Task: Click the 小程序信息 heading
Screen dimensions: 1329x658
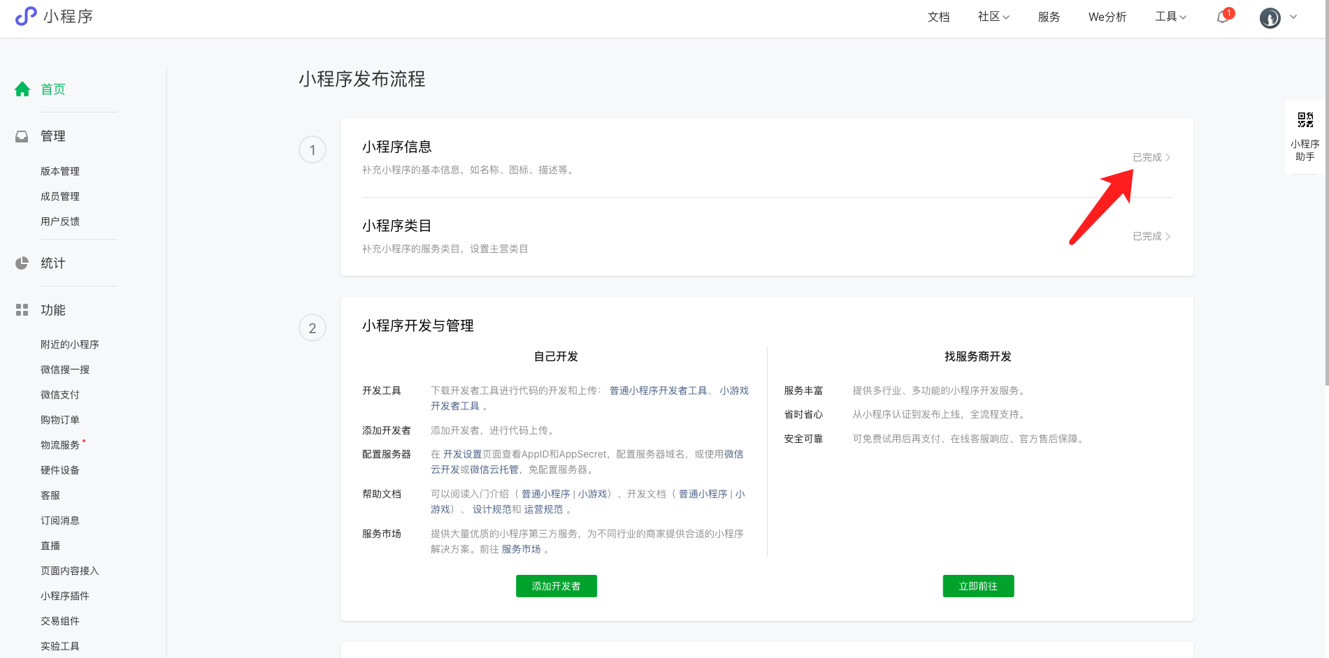Action: [x=397, y=147]
